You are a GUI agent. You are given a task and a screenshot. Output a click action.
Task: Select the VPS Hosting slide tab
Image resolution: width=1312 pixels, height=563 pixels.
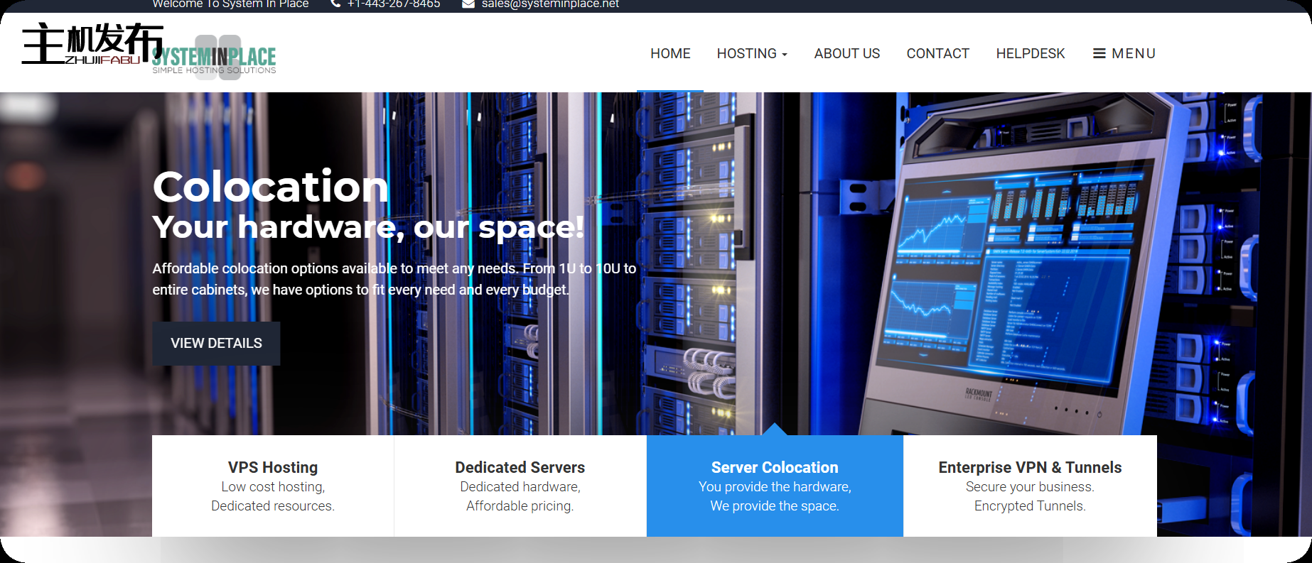273,486
